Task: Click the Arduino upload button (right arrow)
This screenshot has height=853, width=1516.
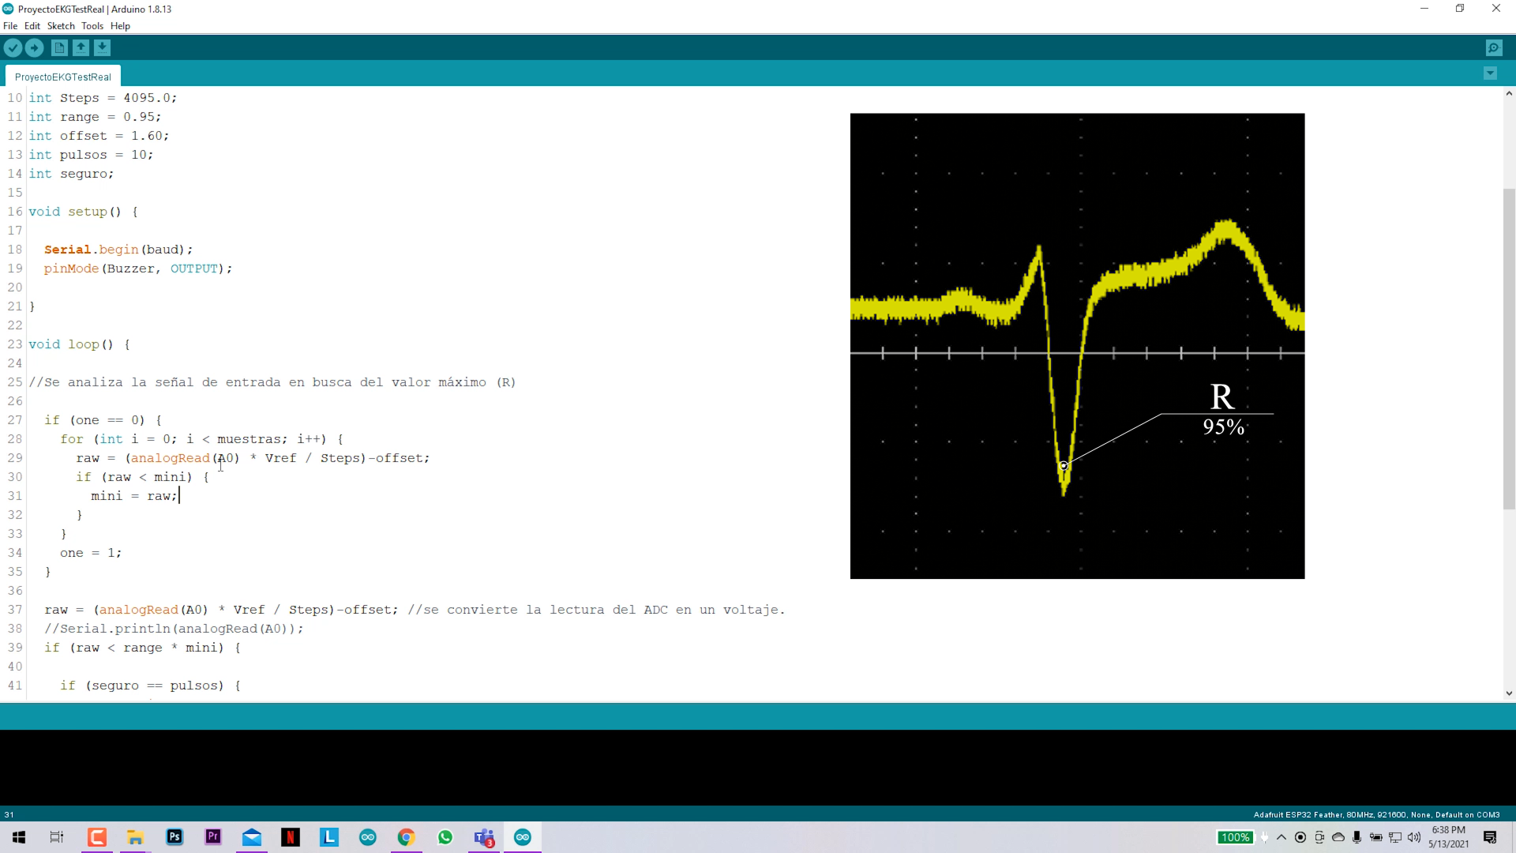Action: [35, 48]
